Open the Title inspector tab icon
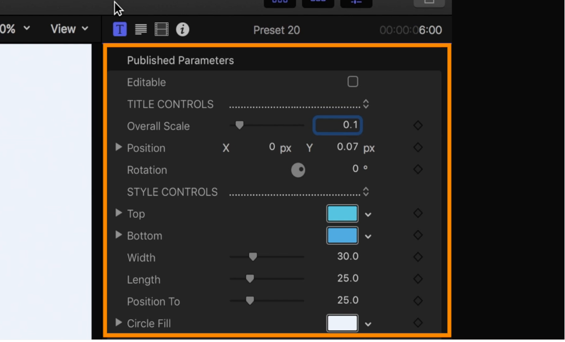565x342 pixels. coord(120,29)
